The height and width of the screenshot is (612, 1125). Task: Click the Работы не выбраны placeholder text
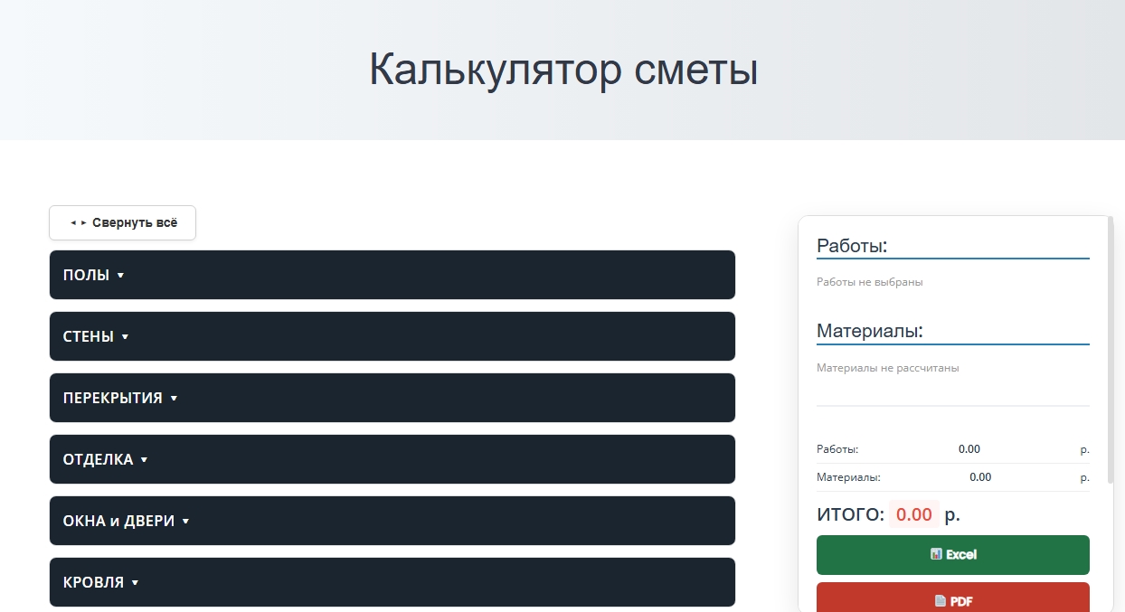[x=868, y=281]
